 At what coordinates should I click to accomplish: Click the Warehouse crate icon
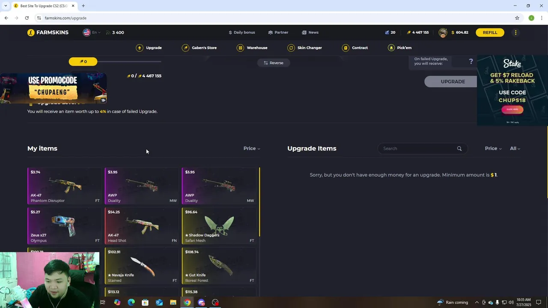(240, 48)
